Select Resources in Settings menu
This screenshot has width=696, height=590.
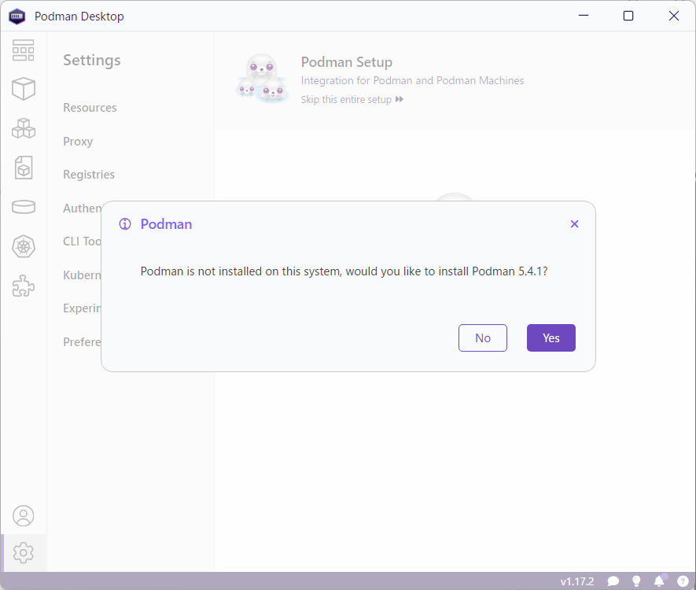click(x=90, y=108)
